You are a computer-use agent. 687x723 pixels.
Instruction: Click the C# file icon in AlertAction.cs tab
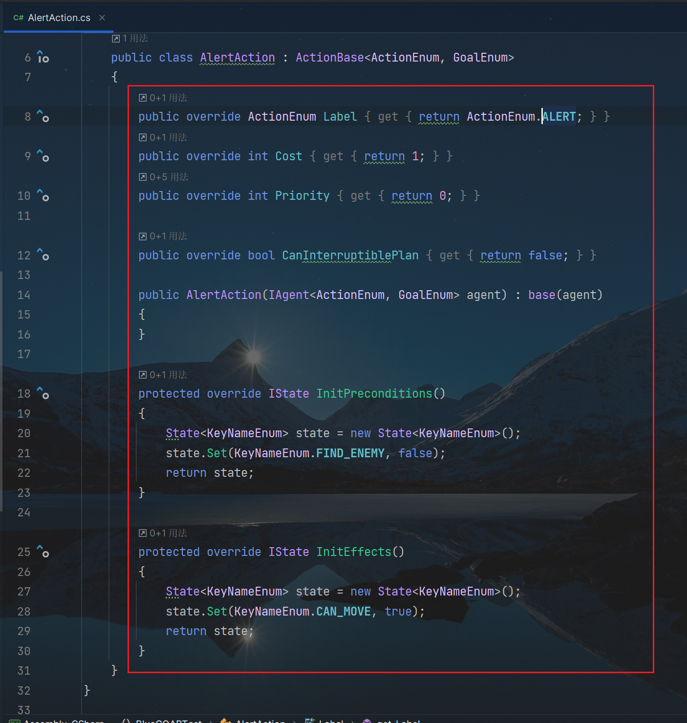[18, 18]
